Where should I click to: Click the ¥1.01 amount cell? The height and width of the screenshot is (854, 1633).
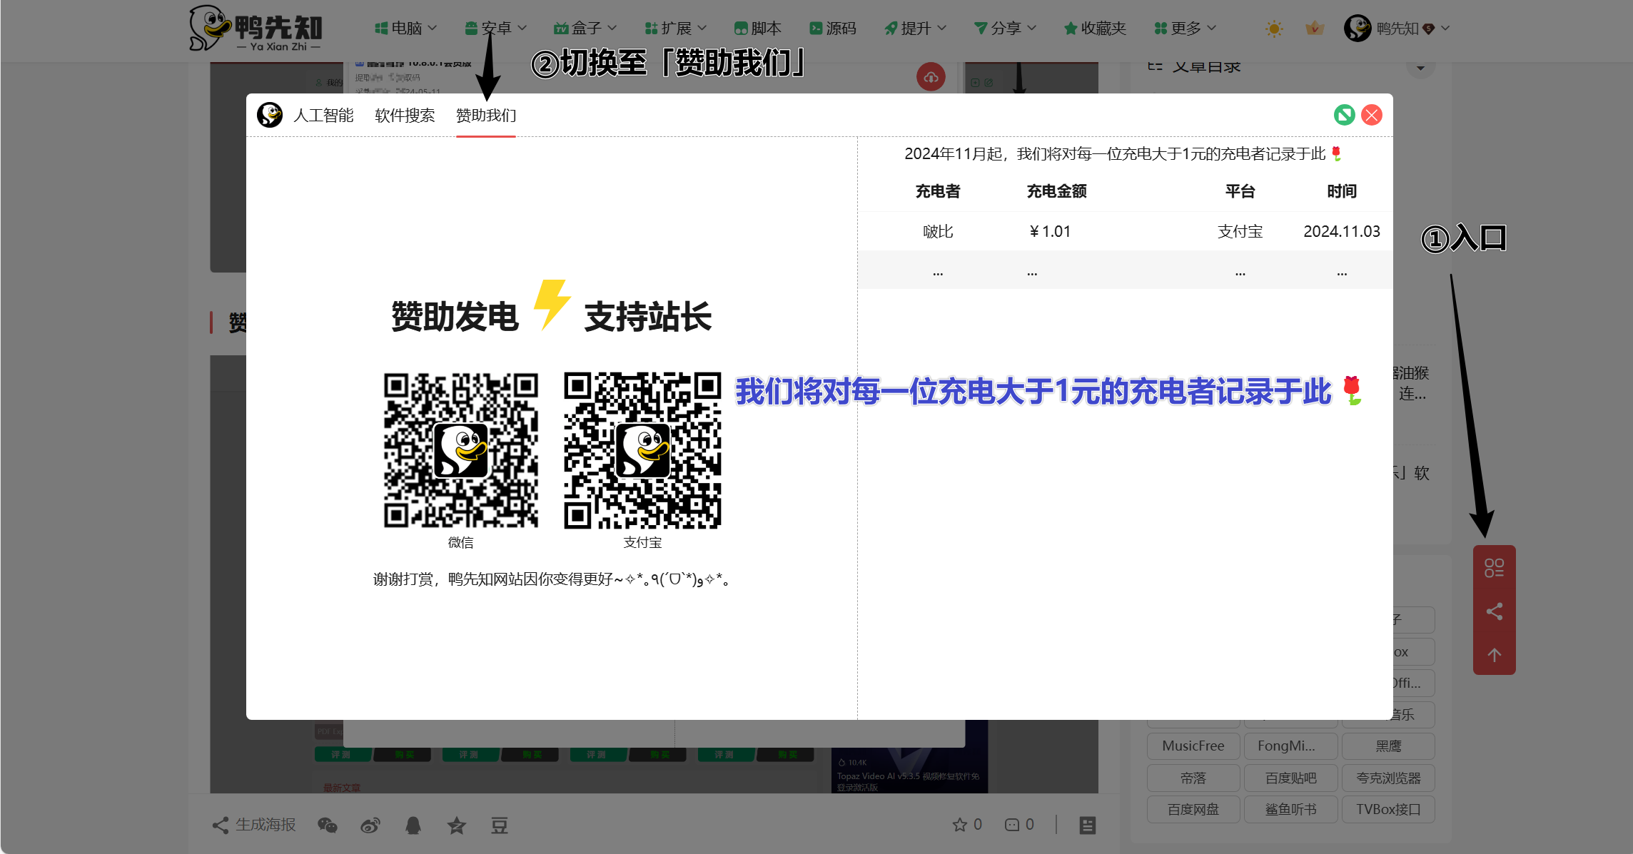click(x=1050, y=231)
